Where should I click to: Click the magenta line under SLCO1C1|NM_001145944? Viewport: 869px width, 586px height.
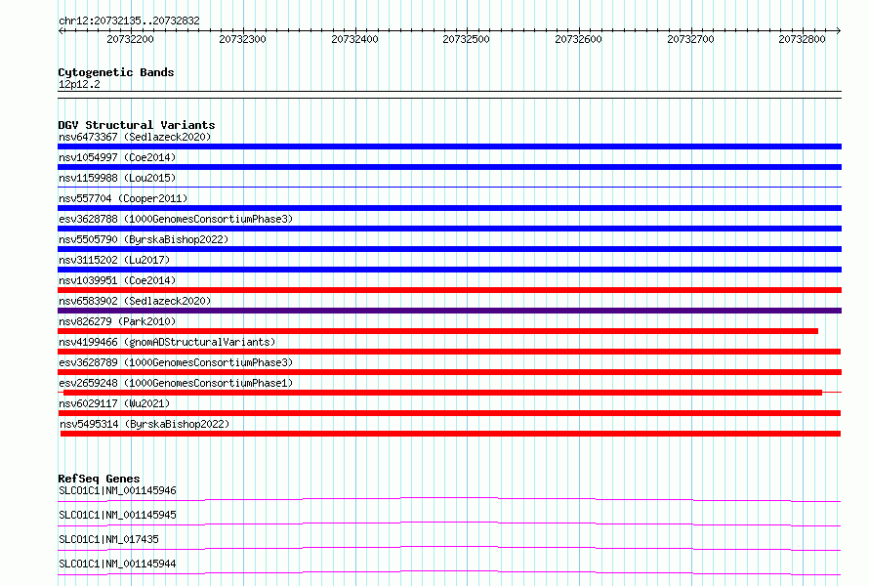click(x=449, y=572)
